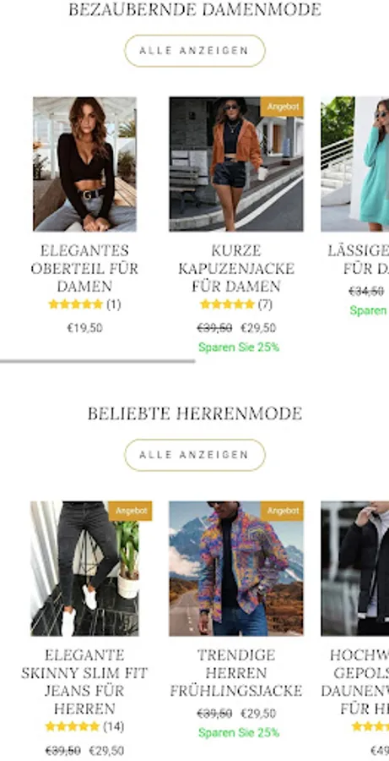This screenshot has height=761, width=389.
Task: Open the black crop top product photo
Action: coord(84,164)
